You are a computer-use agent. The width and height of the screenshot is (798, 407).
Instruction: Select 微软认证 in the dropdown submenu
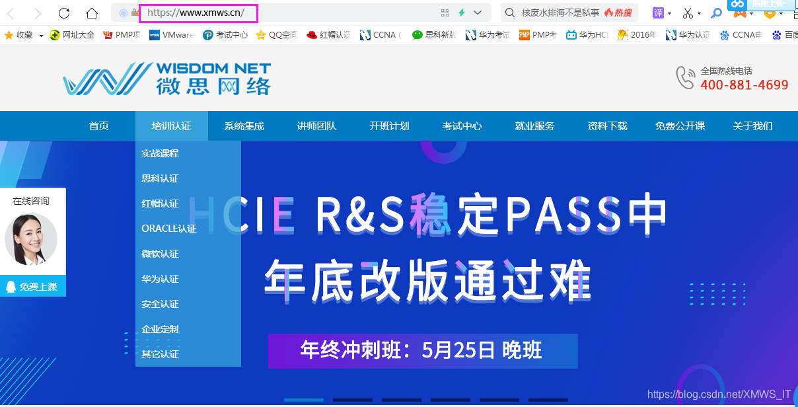coord(188,254)
